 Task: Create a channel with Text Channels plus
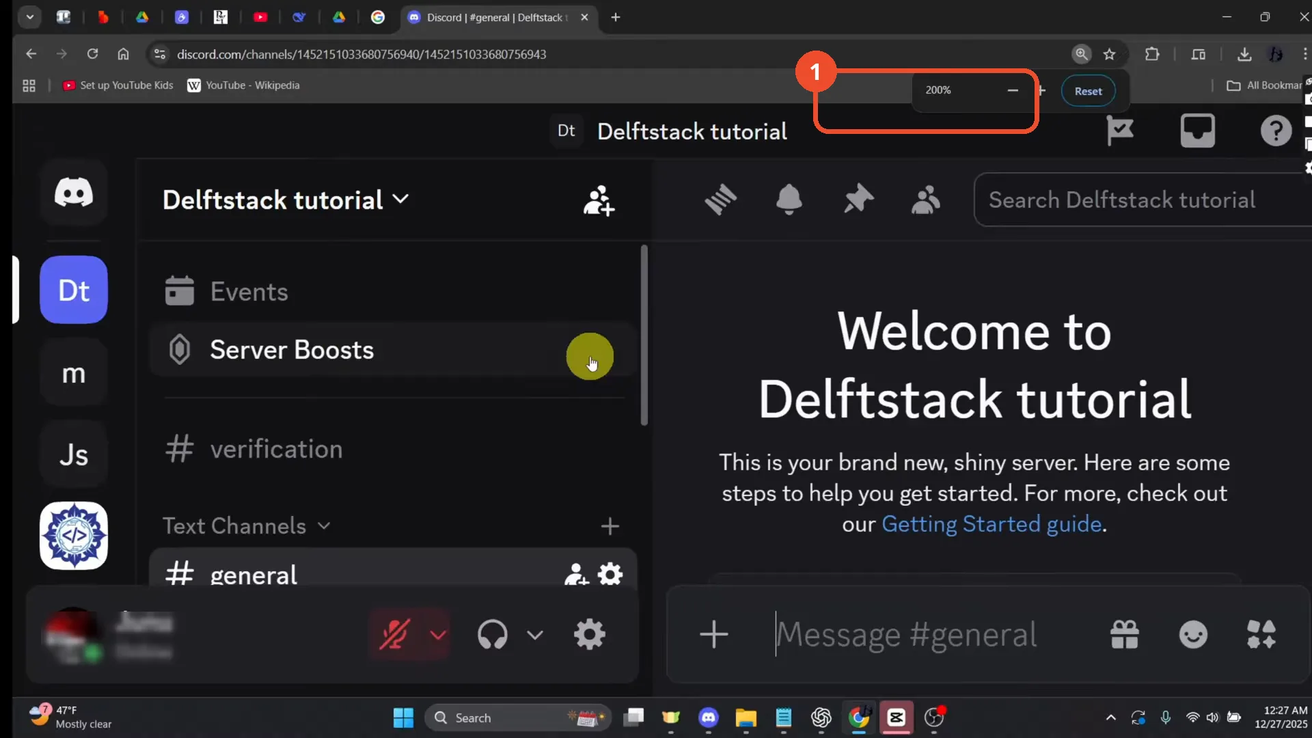click(x=610, y=526)
